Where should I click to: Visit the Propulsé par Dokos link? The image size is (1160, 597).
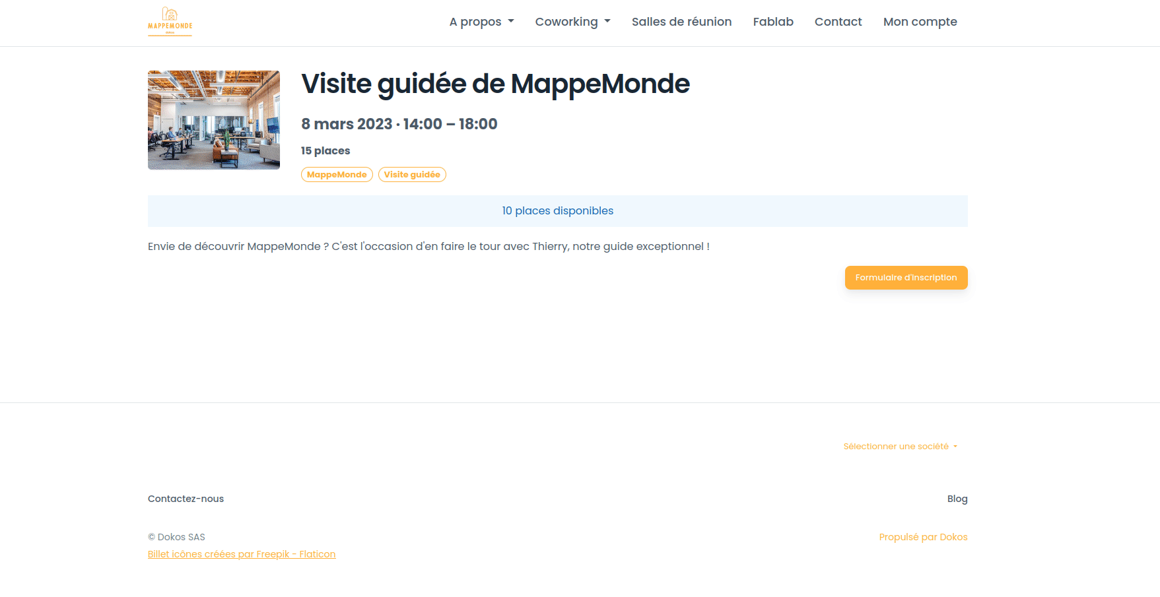point(923,537)
